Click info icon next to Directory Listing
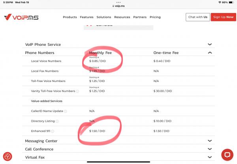This screenshot has width=237, height=164. click(57, 121)
